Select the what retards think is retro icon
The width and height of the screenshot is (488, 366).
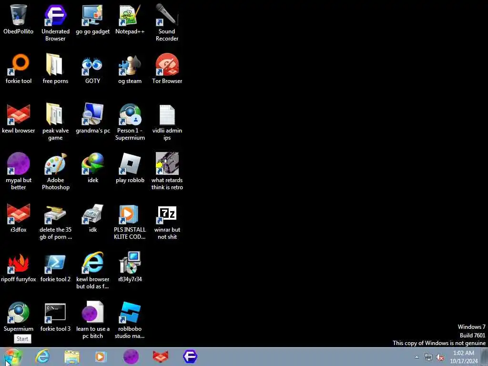point(167,171)
